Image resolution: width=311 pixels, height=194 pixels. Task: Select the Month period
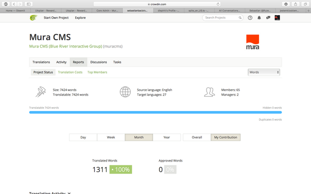[x=139, y=137]
